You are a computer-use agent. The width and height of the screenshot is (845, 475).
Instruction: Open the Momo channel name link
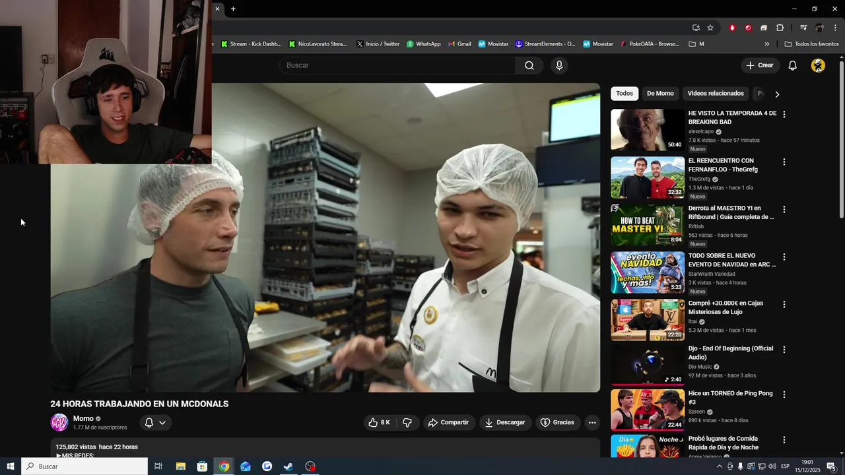[83, 418]
